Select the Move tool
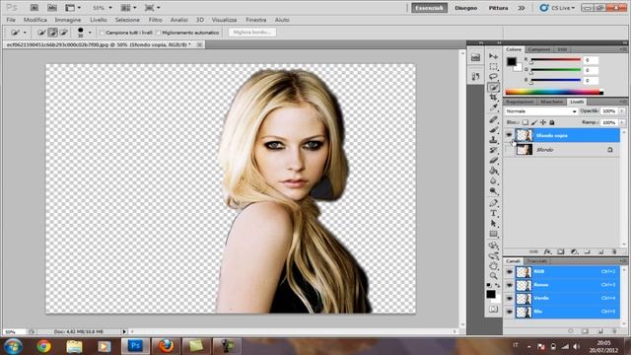Image resolution: width=631 pixels, height=355 pixels. click(x=493, y=56)
